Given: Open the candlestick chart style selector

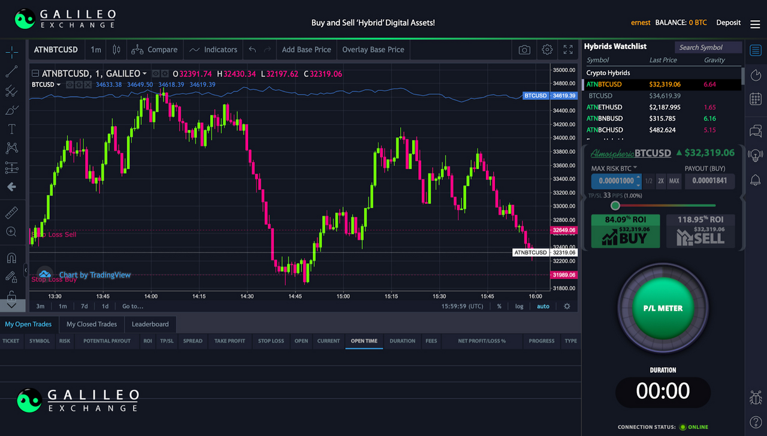Looking at the screenshot, I should 116,50.
